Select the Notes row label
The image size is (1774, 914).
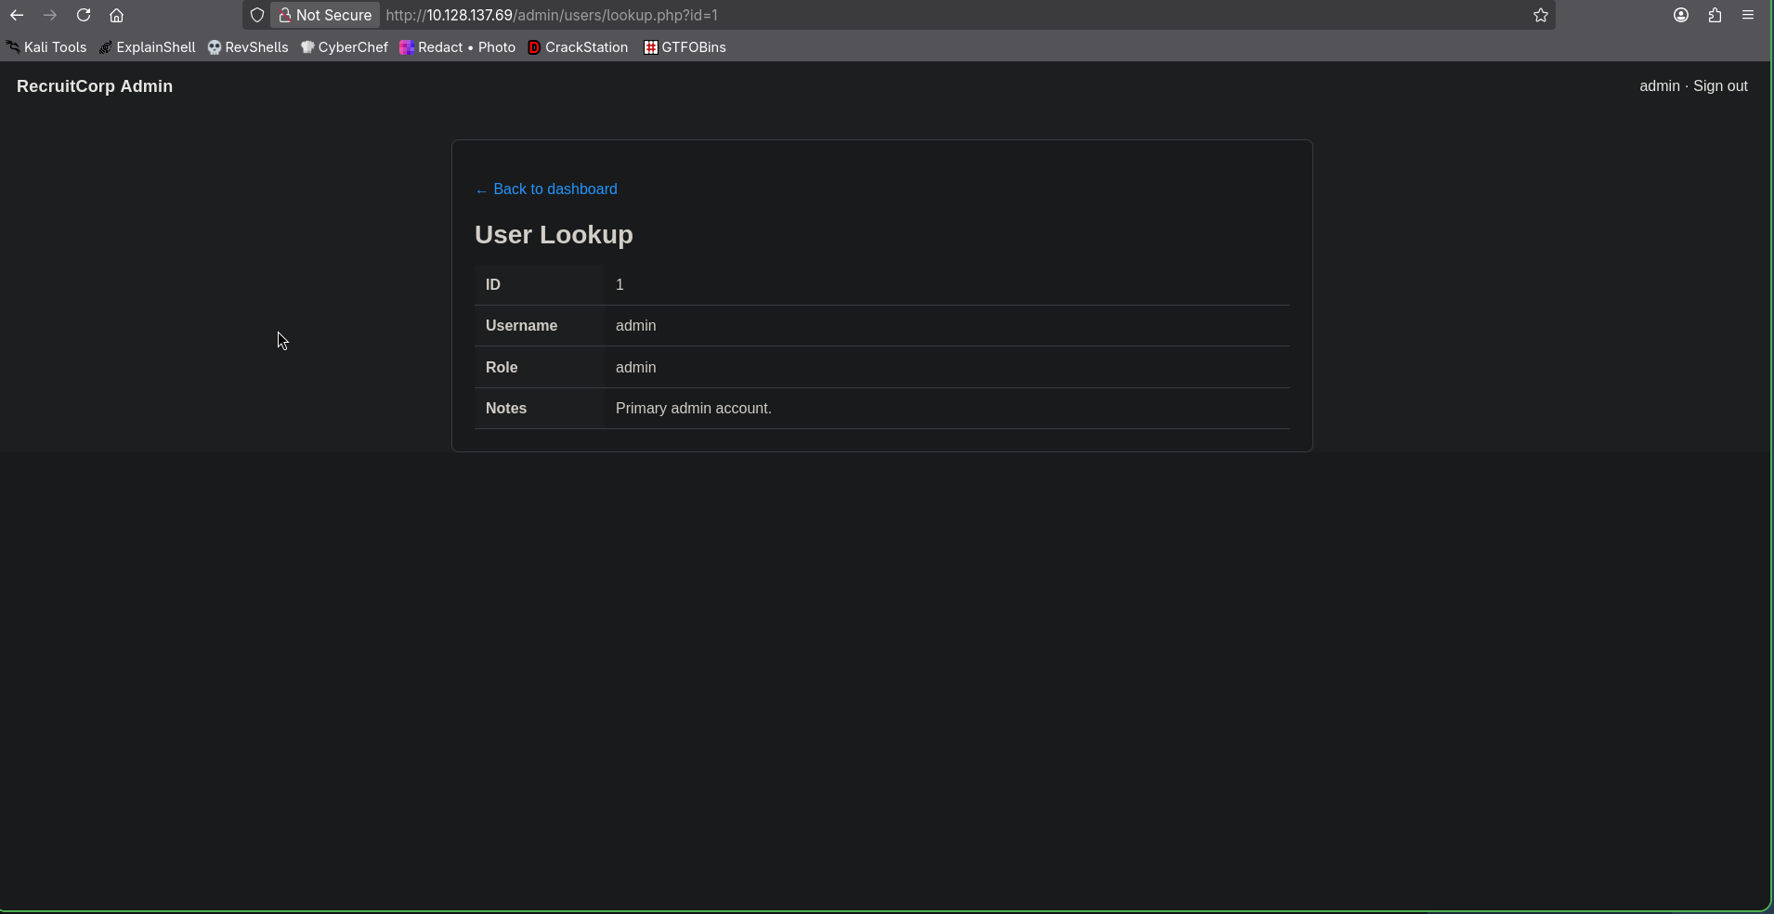pos(506,409)
